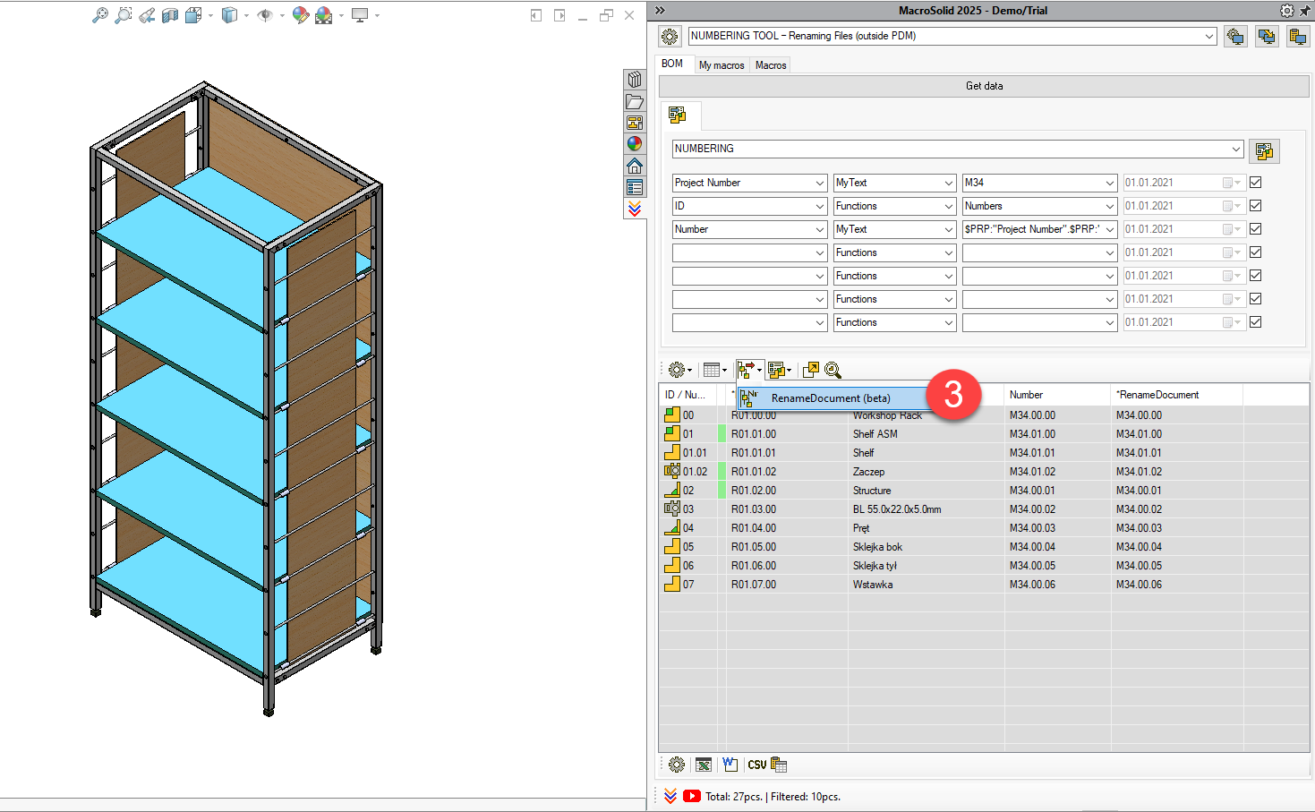Click the MacroSolid chevron icon in task pane
Viewport: 1315px width, 812px height.
pyautogui.click(x=635, y=209)
